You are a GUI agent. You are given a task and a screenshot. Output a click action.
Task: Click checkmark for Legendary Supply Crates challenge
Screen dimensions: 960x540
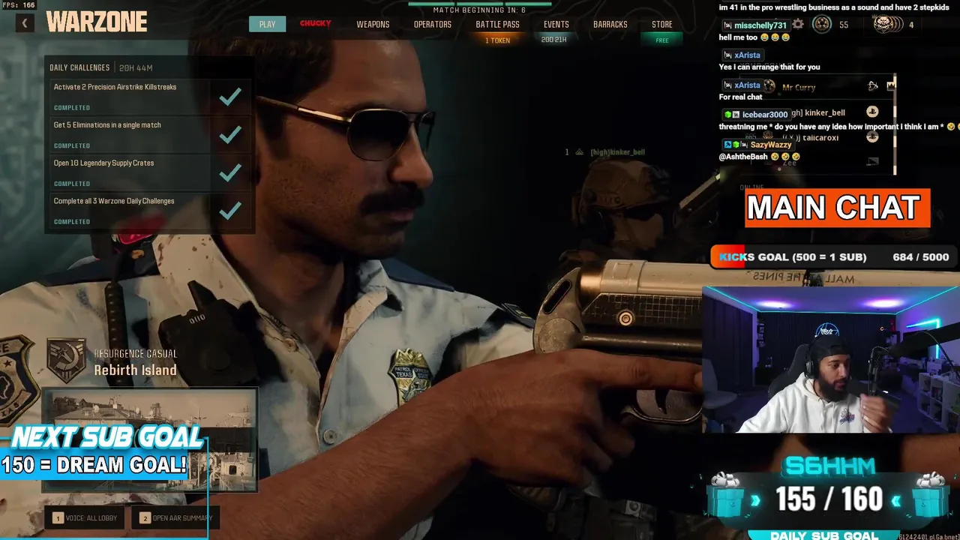click(x=229, y=172)
